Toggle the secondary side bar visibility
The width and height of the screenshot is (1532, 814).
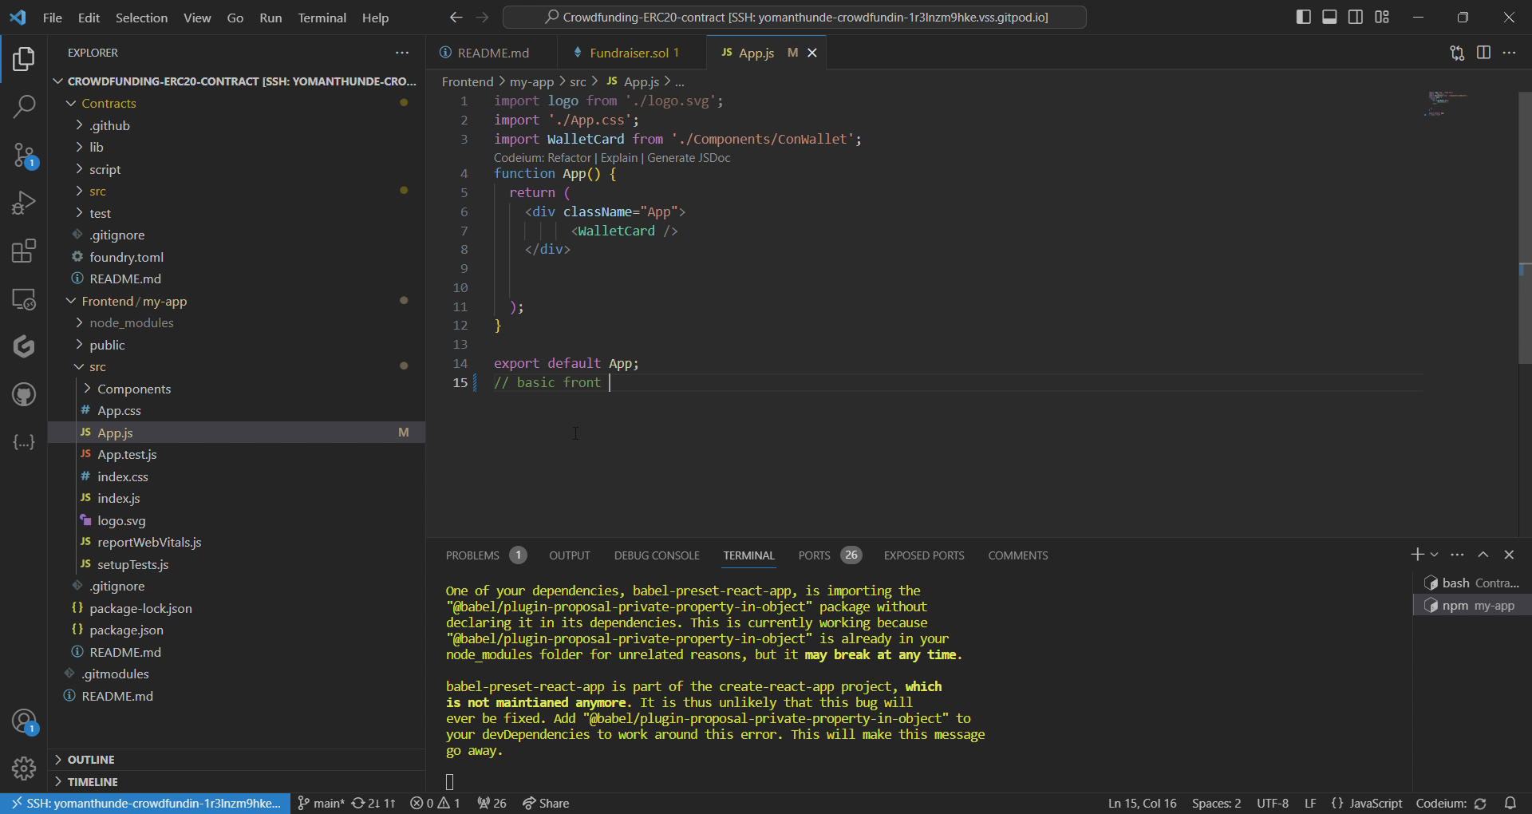coord(1356,17)
